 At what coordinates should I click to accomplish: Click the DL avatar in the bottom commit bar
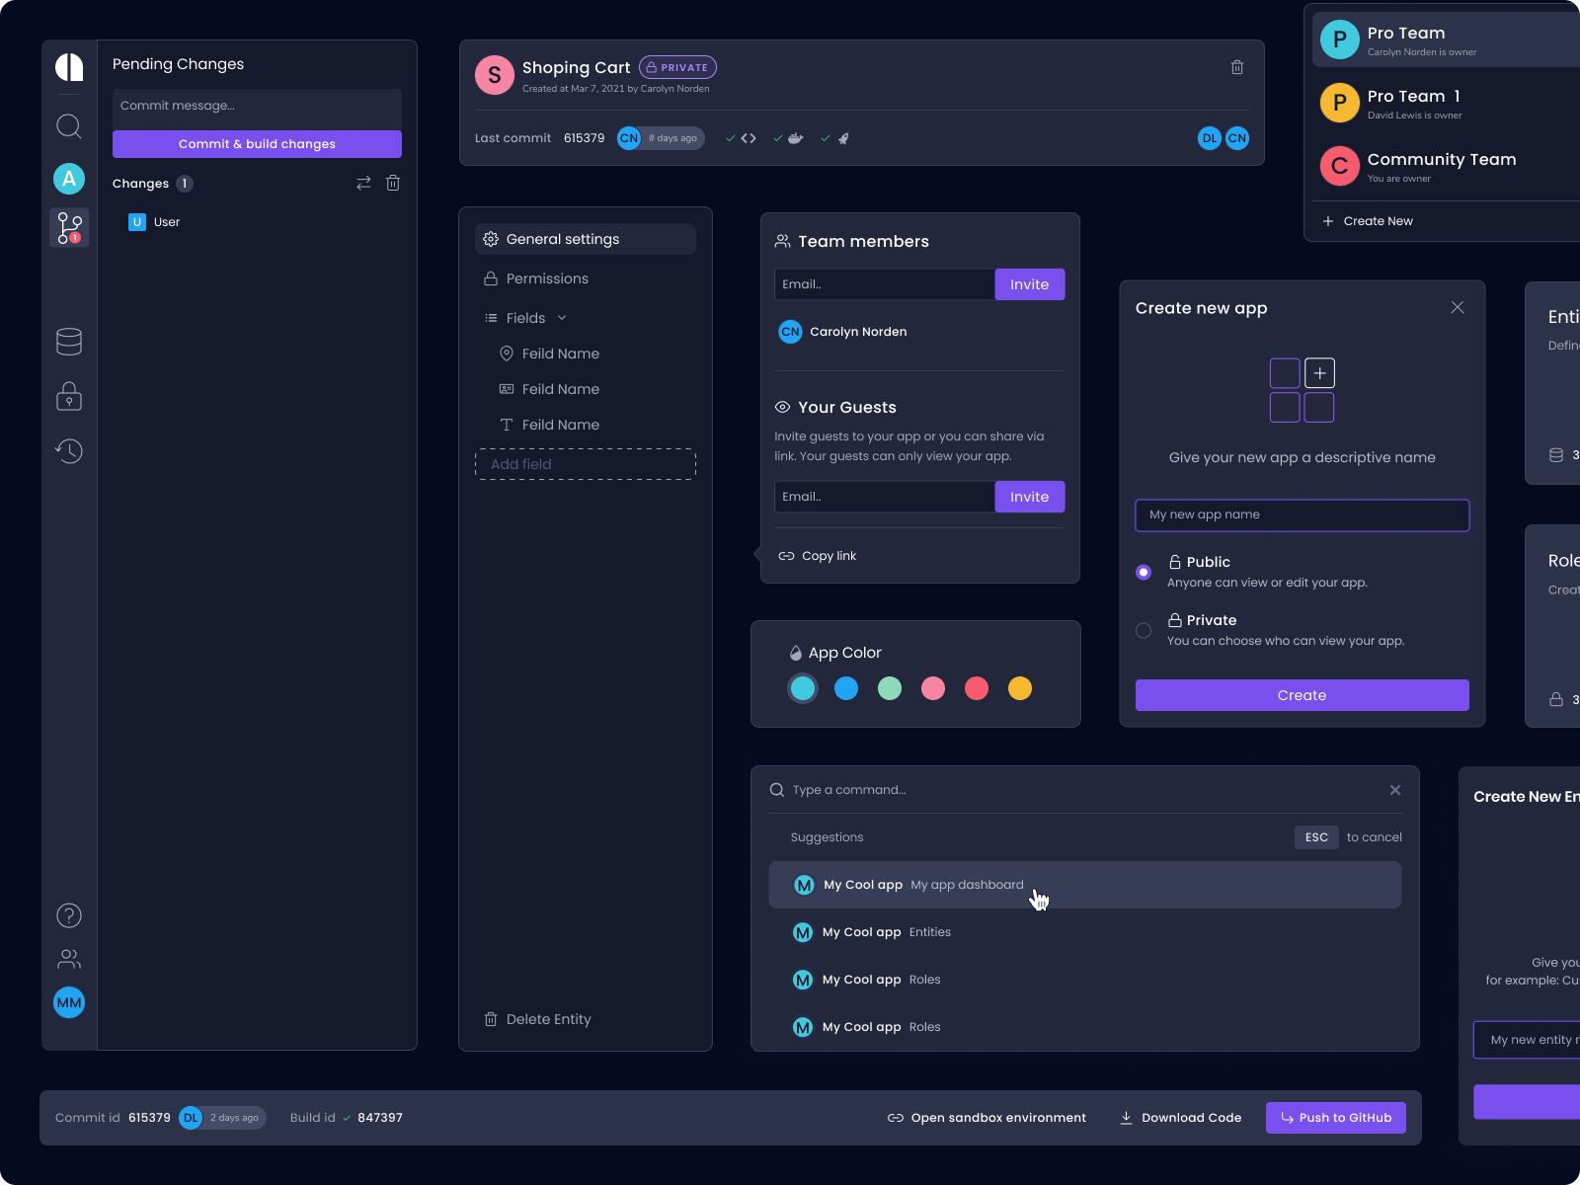tap(191, 1118)
